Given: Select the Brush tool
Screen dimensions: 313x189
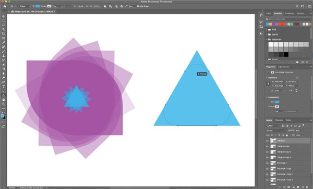Looking at the screenshot, I should [4, 51].
